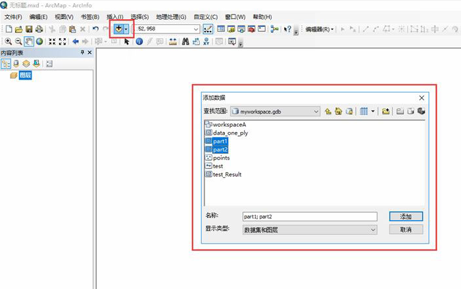The height and width of the screenshot is (289, 461).
Task: Click the Paste clipboard icon
Action: [72, 29]
